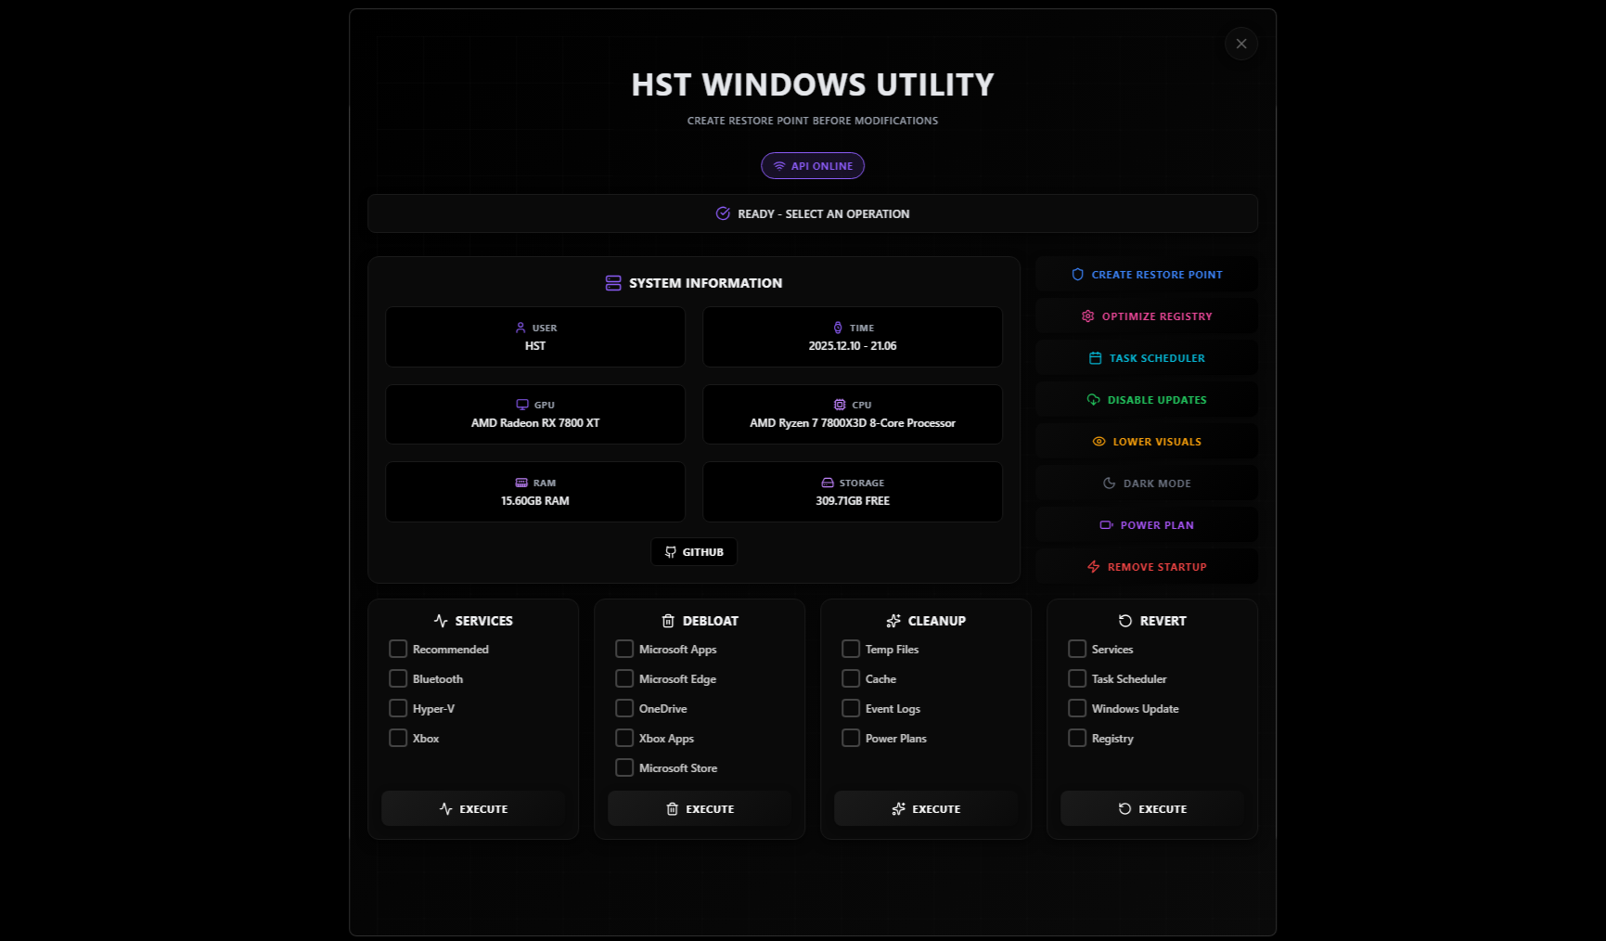Click the gear icon next to Optimize Registry
1606x941 pixels.
coord(1087,316)
